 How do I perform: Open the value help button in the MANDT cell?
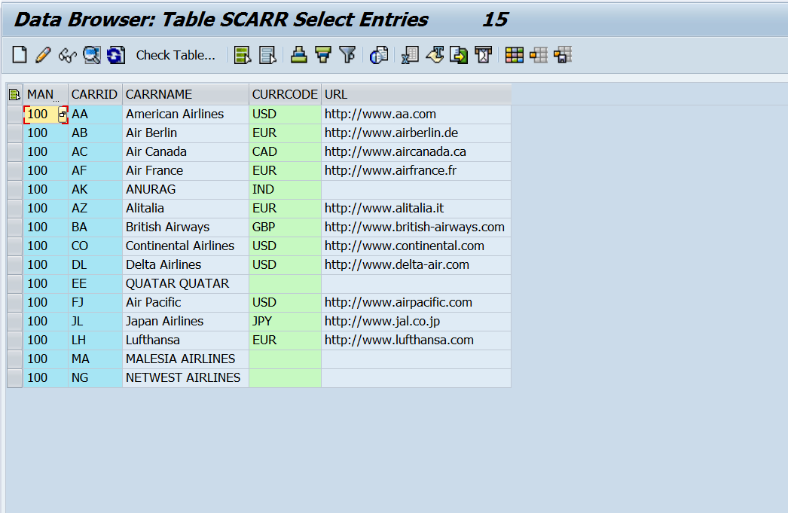(x=63, y=114)
